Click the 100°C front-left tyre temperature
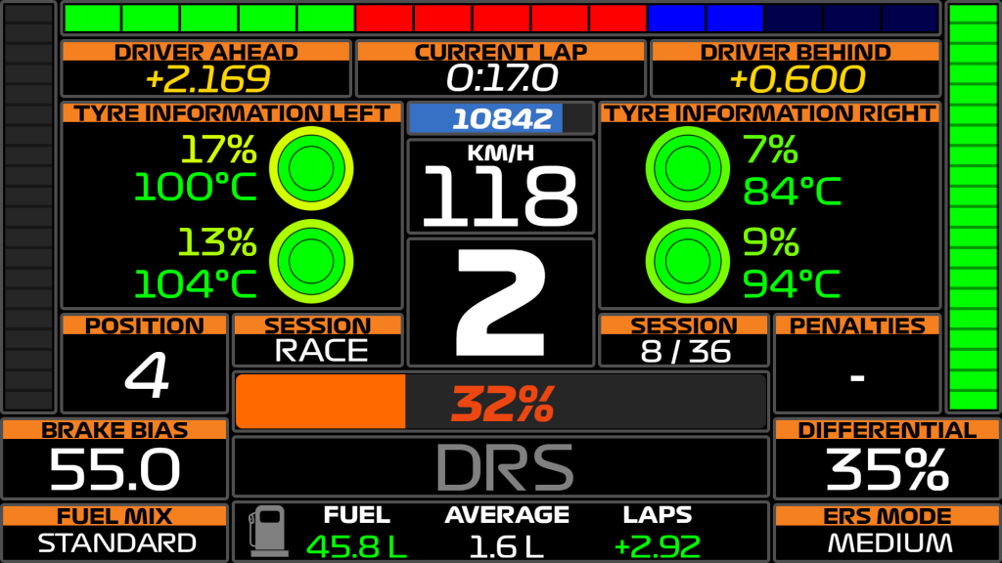 click(195, 187)
